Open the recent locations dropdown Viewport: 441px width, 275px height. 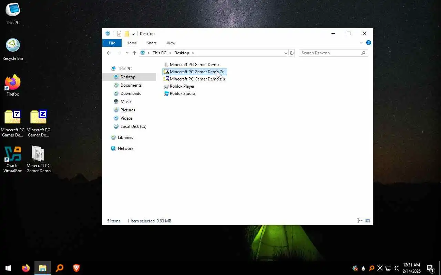click(127, 53)
